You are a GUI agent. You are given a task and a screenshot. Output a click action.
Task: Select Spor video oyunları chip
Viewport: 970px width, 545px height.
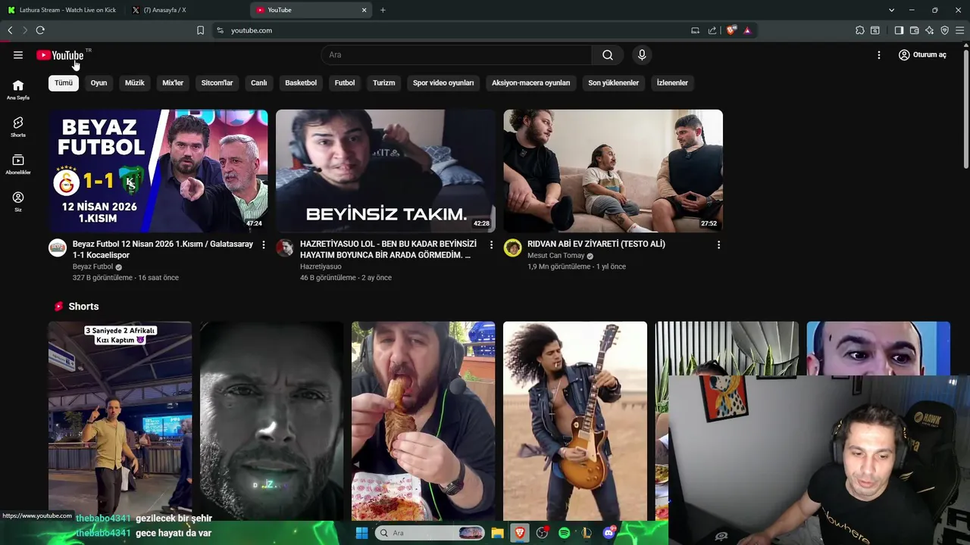click(443, 83)
